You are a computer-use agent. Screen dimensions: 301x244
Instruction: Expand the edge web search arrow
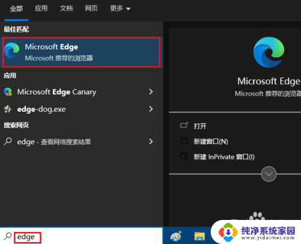coord(151,142)
